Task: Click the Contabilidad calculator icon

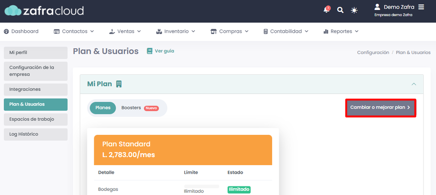Action: (265, 31)
